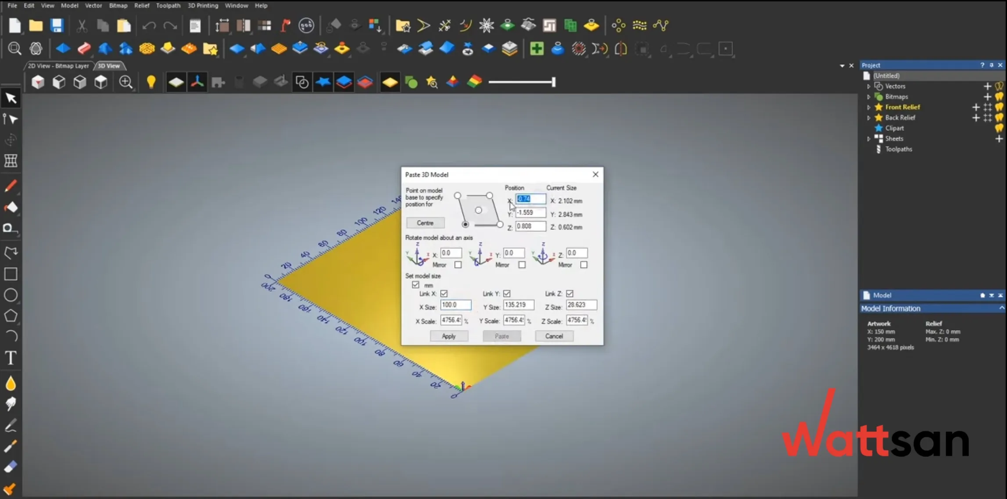Uncheck the Link X checkbox
Screen dimensions: 1007x499
(444, 294)
